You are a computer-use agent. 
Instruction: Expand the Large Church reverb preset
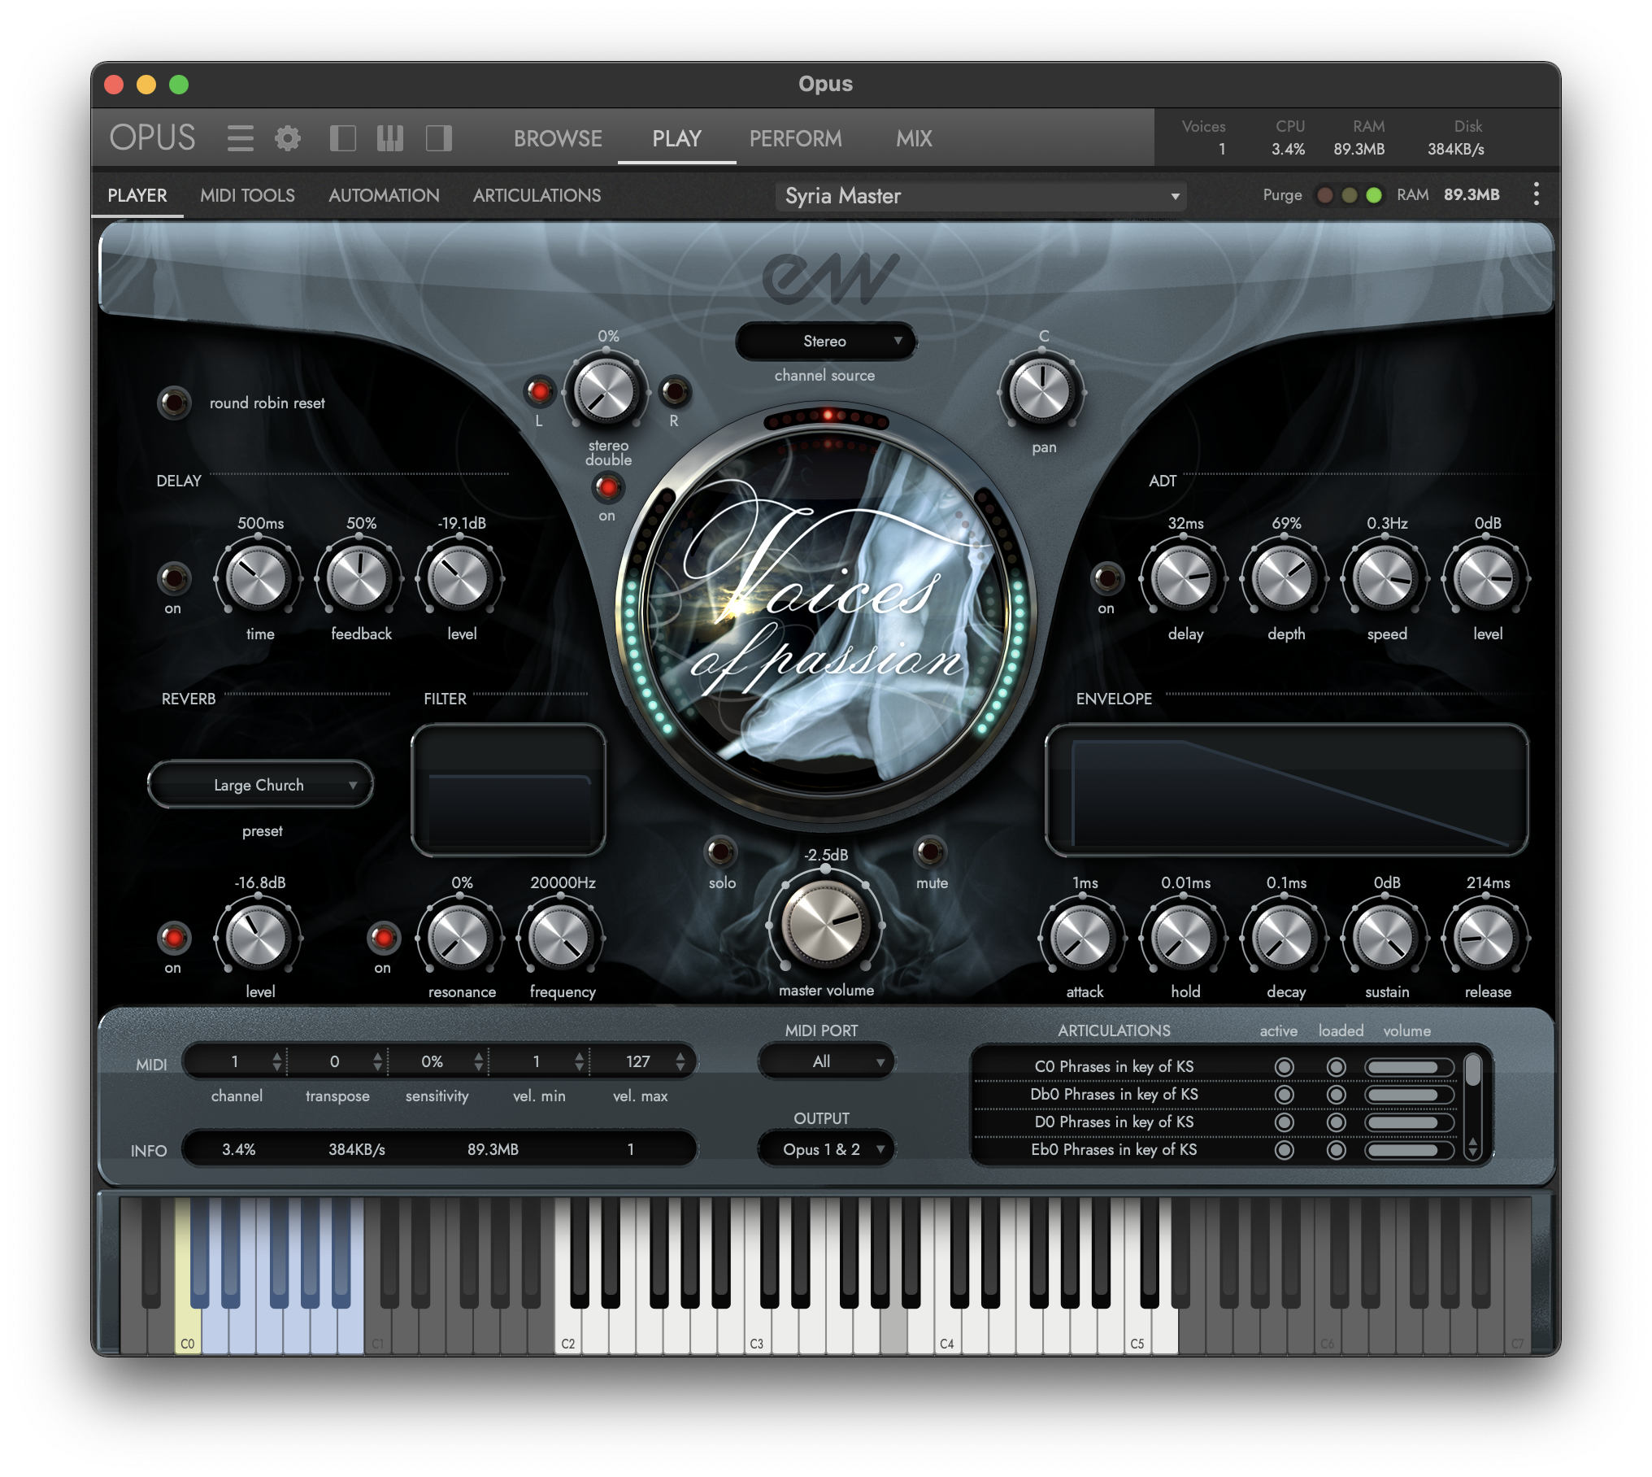click(x=260, y=785)
